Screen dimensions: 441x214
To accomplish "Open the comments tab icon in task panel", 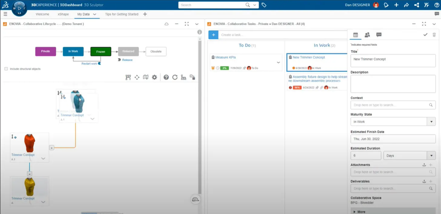I will tap(379, 35).
